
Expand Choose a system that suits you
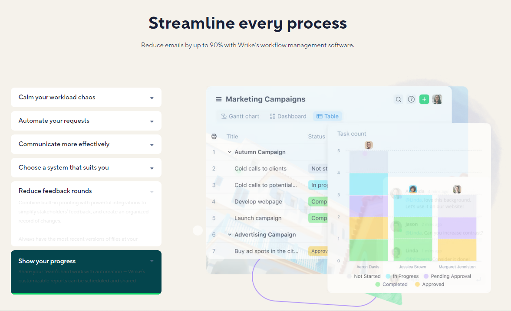point(86,168)
